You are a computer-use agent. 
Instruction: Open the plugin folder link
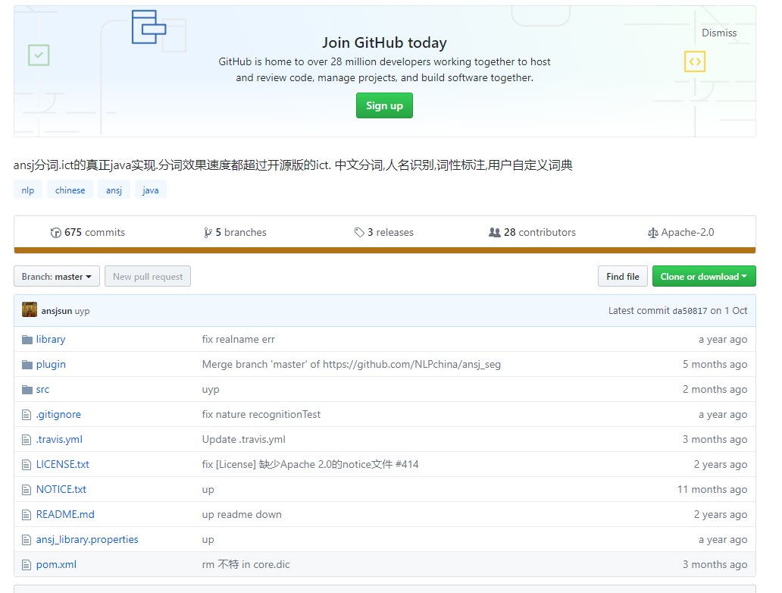51,365
